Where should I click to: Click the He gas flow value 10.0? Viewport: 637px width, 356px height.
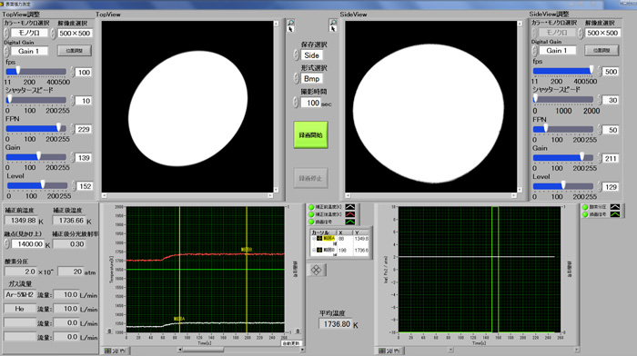(x=66, y=309)
